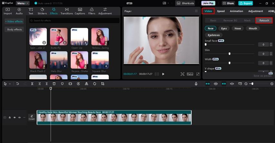Click the Export button
The height and width of the screenshot is (143, 275).
click(x=245, y=3)
